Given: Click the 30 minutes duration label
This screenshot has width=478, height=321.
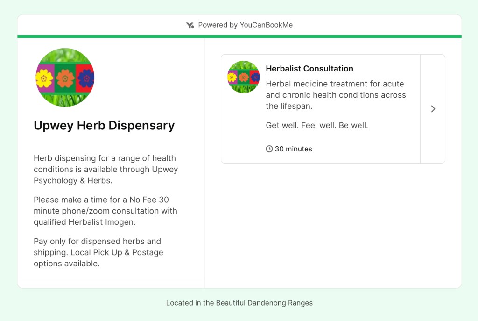Looking at the screenshot, I should click(x=293, y=149).
